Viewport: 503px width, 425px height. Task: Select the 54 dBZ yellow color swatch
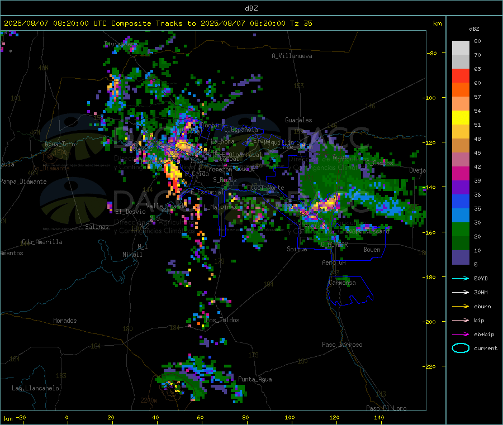tap(461, 118)
